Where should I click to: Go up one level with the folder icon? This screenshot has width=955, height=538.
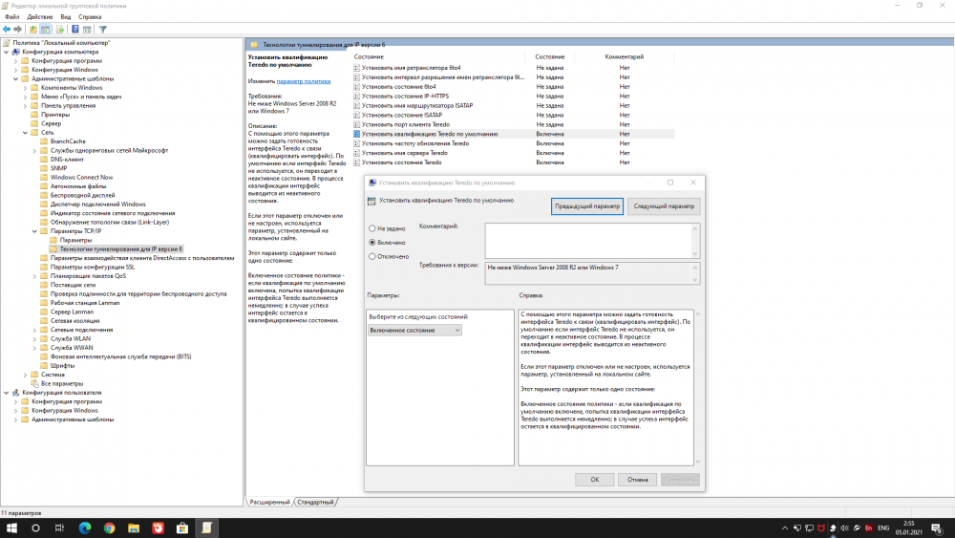tap(32, 30)
